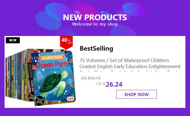Click the 35 Volumes product description text
This screenshot has width=190, height=116.
[x=130, y=63]
